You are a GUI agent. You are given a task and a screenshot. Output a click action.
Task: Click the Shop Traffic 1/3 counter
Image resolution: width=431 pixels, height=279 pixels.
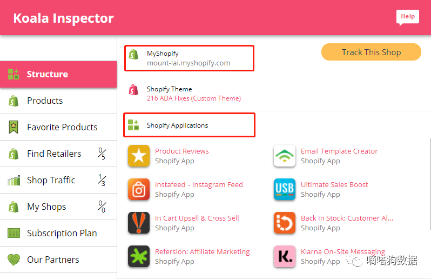coord(102,180)
